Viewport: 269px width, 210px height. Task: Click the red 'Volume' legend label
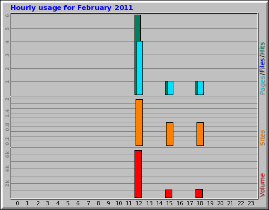262,185
